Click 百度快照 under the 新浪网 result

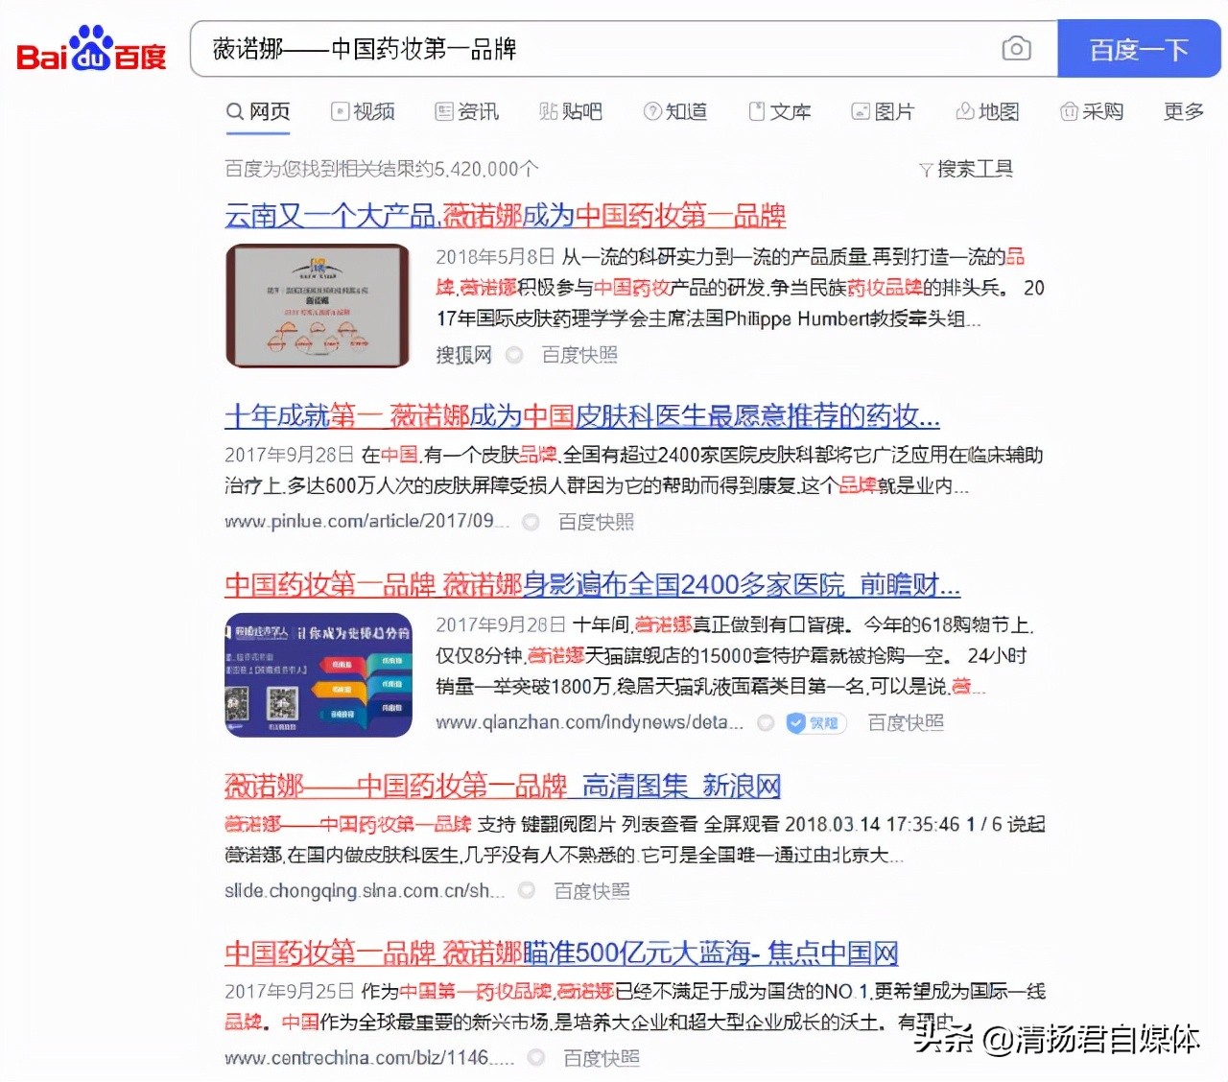click(591, 890)
